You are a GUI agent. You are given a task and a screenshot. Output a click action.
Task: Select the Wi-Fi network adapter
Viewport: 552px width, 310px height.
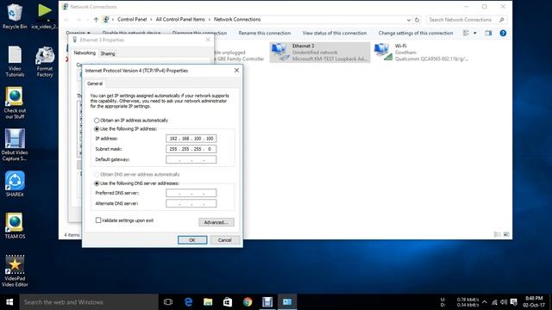[421, 53]
